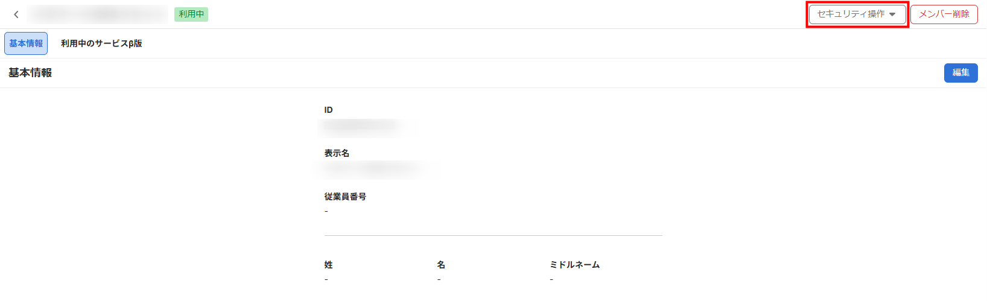This screenshot has width=987, height=301.
Task: Click the 名 field label
Action: 441,265
